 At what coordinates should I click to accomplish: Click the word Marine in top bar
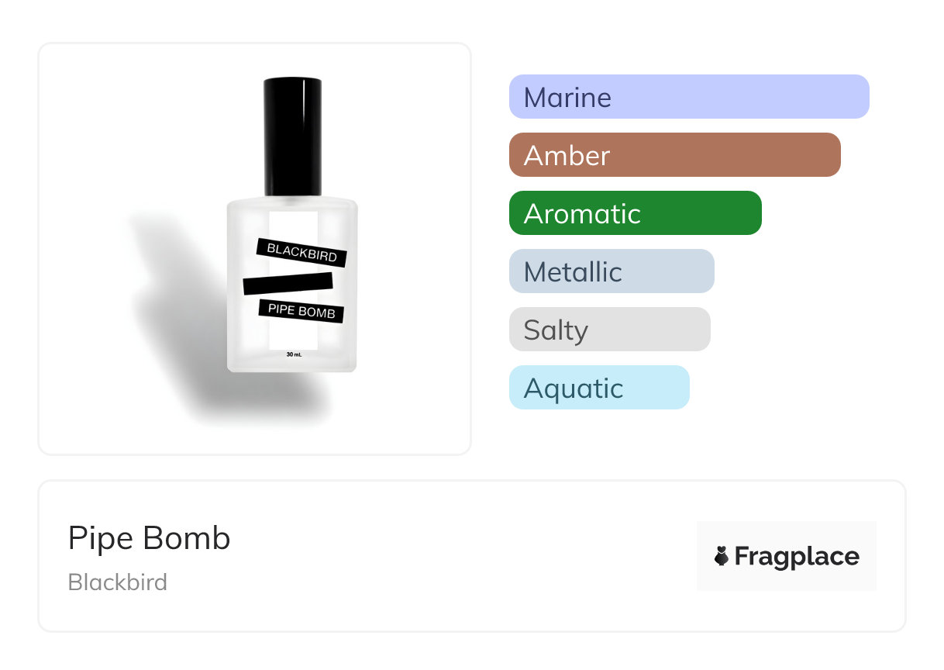coord(567,98)
